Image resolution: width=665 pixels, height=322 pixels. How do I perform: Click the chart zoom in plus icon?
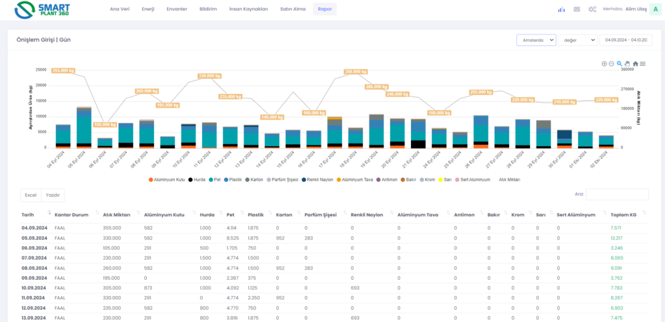point(604,64)
